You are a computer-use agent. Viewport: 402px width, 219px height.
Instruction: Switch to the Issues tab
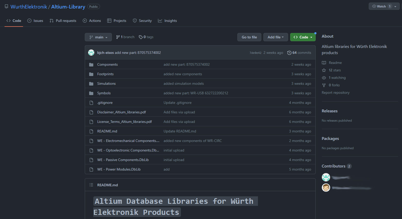point(35,21)
